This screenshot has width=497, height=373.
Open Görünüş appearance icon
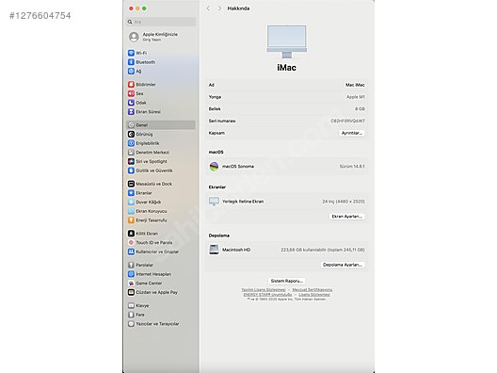(x=131, y=134)
